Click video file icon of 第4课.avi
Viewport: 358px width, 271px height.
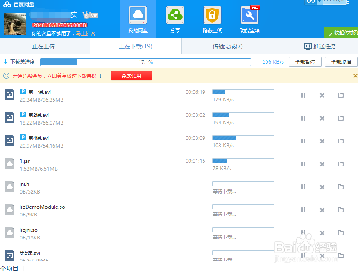click(9, 140)
